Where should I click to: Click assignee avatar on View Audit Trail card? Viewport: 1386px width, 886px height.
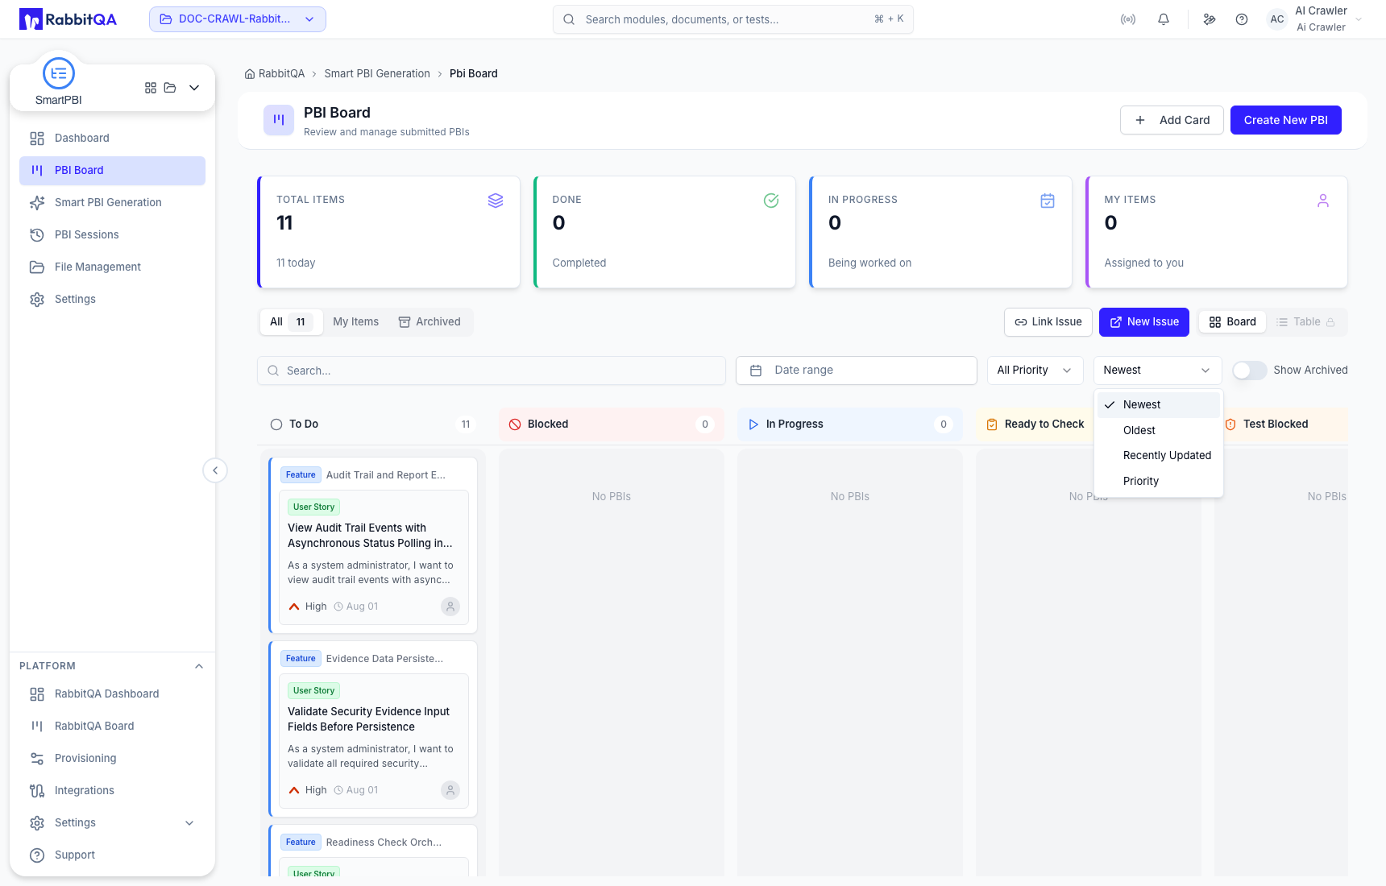[450, 607]
